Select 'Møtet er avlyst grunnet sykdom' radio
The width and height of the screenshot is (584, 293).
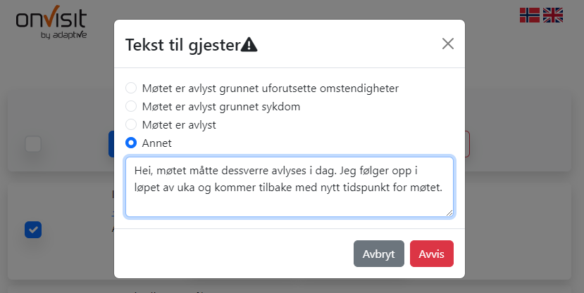pyautogui.click(x=131, y=106)
